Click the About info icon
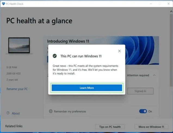Screen dimensions: 173x133 click(x=8, y=113)
